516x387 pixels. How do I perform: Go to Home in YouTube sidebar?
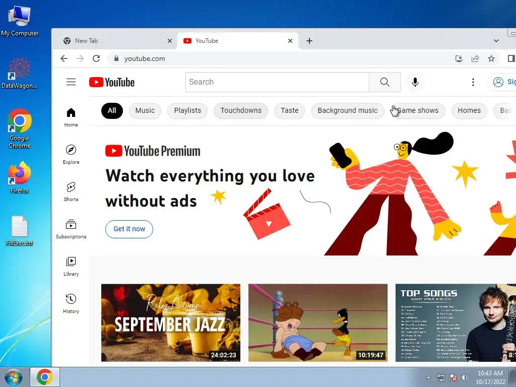71,117
